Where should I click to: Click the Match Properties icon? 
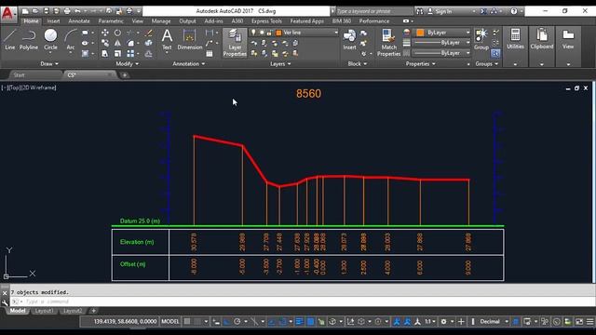pyautogui.click(x=388, y=43)
